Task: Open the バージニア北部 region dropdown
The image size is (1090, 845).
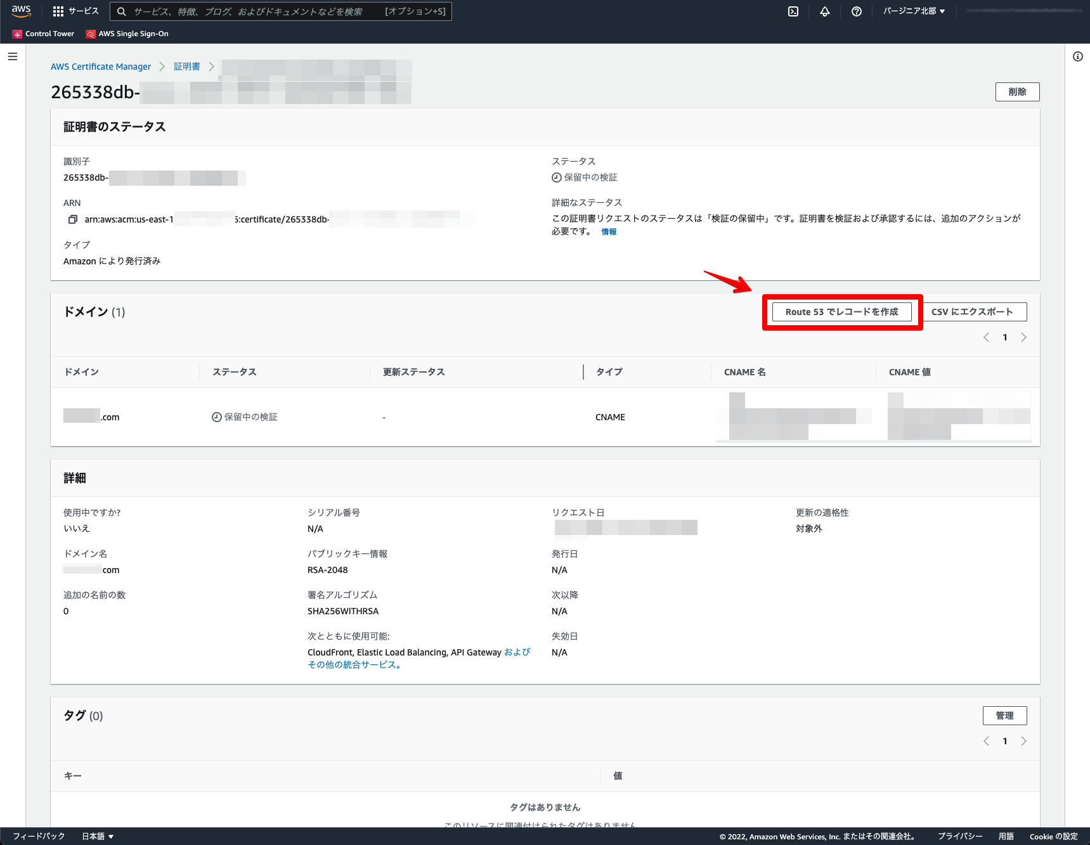Action: (x=914, y=11)
